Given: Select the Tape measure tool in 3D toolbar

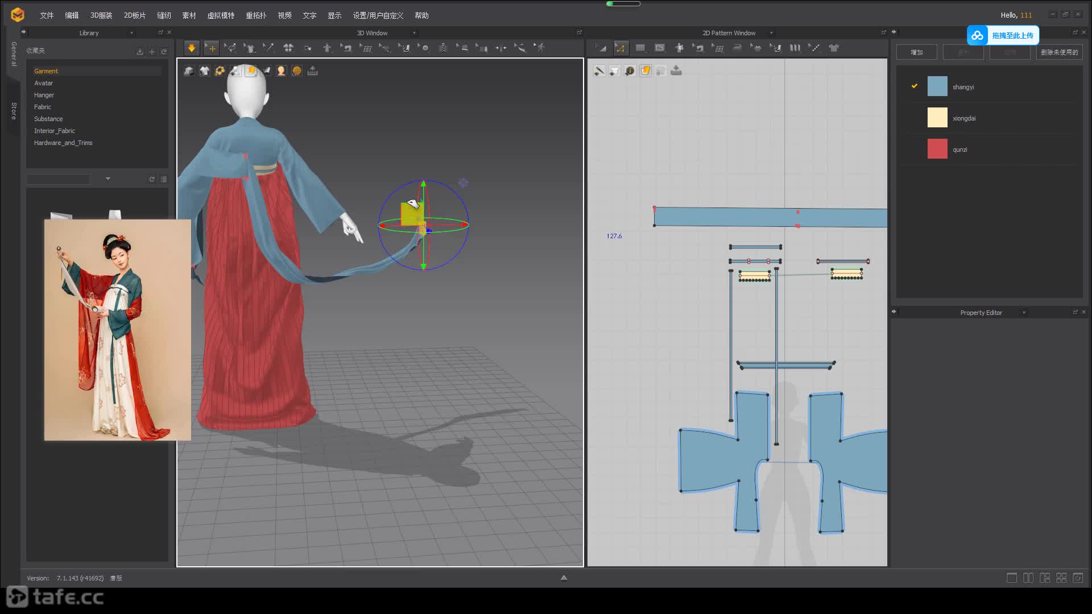Looking at the screenshot, I should tap(520, 48).
